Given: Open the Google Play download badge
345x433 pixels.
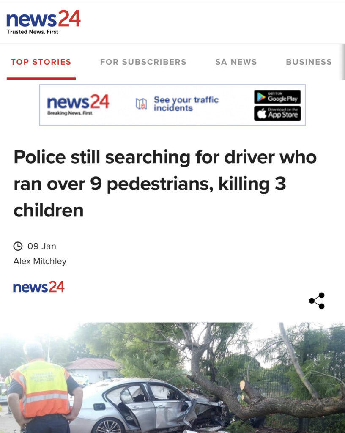Looking at the screenshot, I should click(277, 97).
